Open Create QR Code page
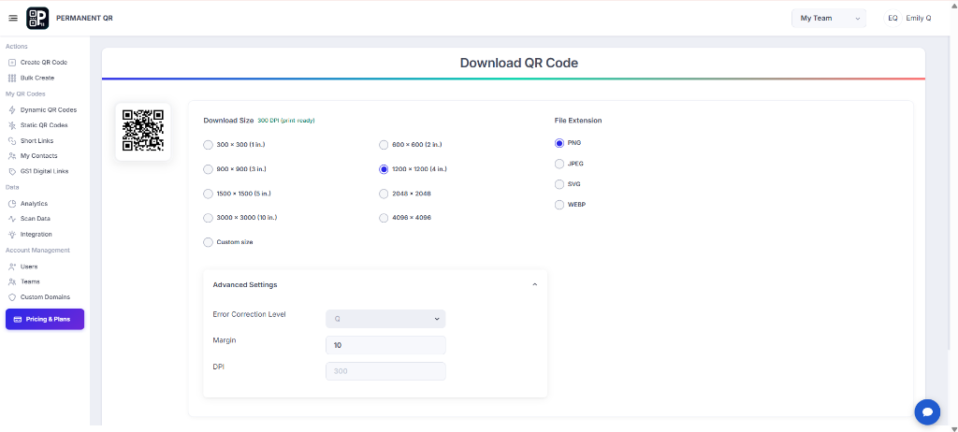958x432 pixels. point(44,63)
